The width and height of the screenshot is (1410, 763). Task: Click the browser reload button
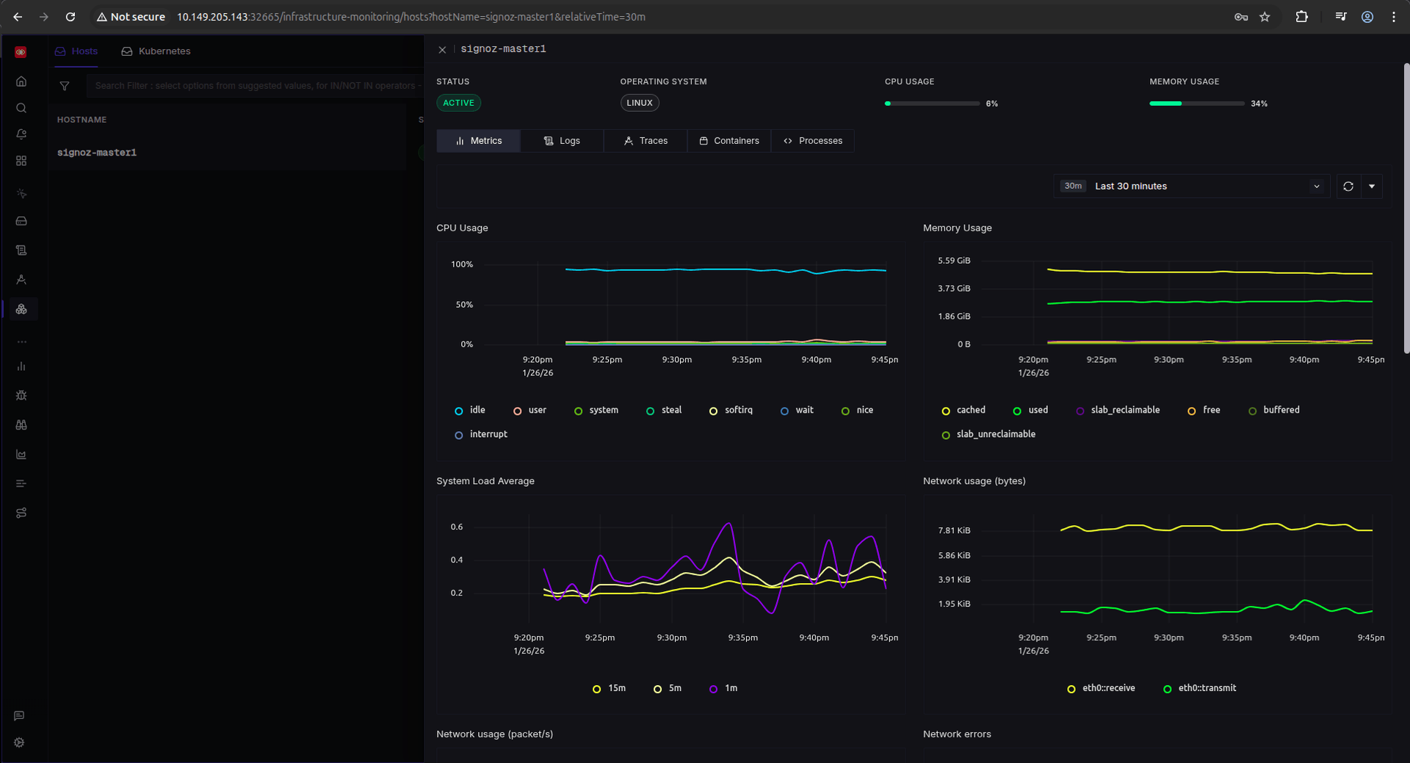tap(70, 17)
